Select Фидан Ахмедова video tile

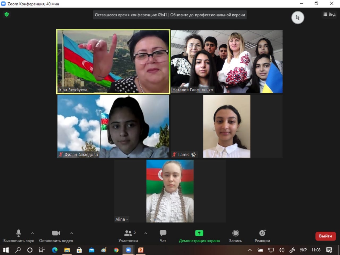pyautogui.click(x=113, y=126)
